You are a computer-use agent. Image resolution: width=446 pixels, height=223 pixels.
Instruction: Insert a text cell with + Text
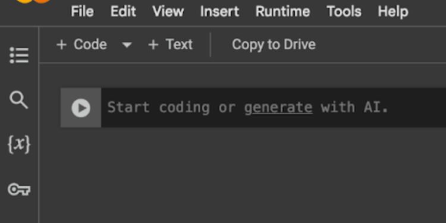[x=170, y=45]
